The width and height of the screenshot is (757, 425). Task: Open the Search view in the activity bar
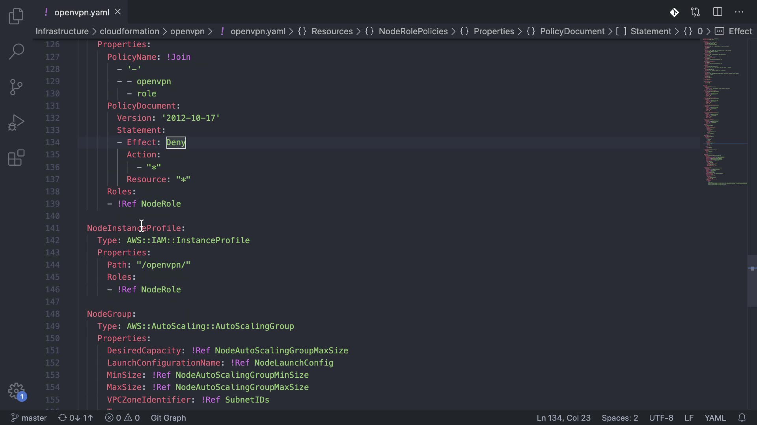pyautogui.click(x=16, y=52)
